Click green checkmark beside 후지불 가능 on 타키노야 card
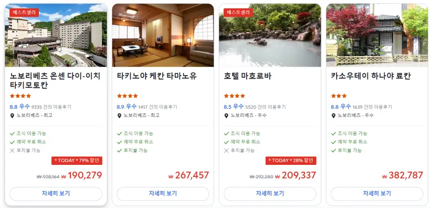The width and height of the screenshot is (431, 208). [119, 150]
